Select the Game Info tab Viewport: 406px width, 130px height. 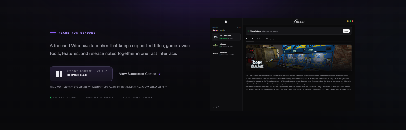pos(250,39)
